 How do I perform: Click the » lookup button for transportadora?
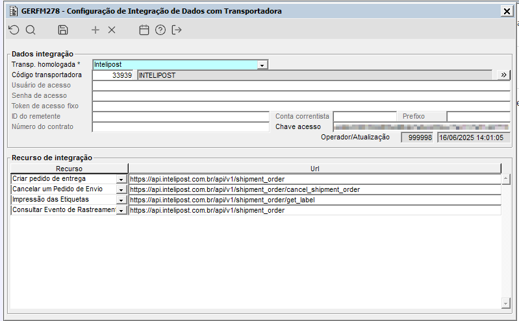[503, 75]
